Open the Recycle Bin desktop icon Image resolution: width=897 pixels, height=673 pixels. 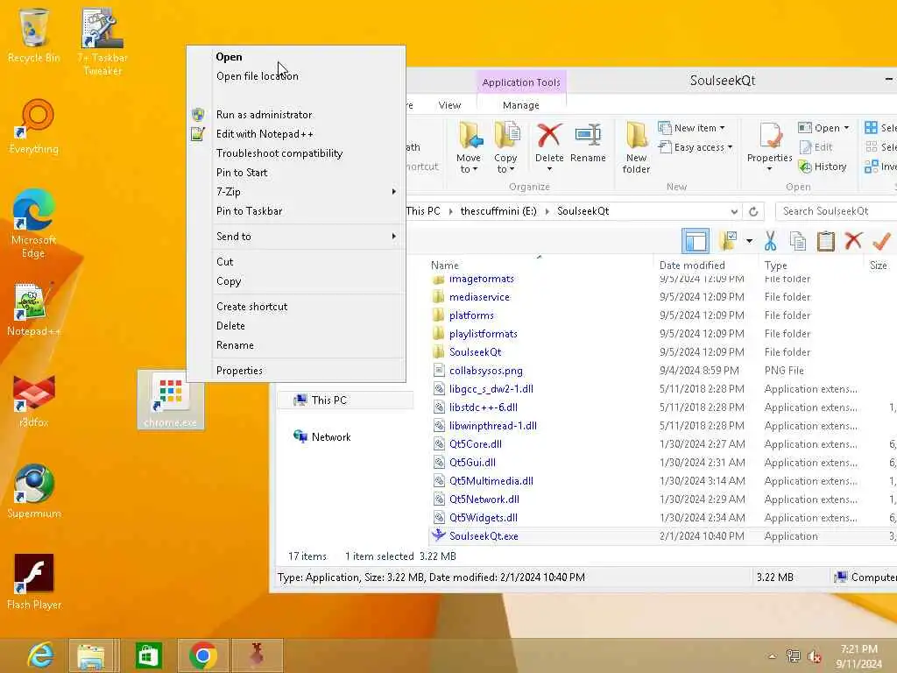(x=34, y=35)
